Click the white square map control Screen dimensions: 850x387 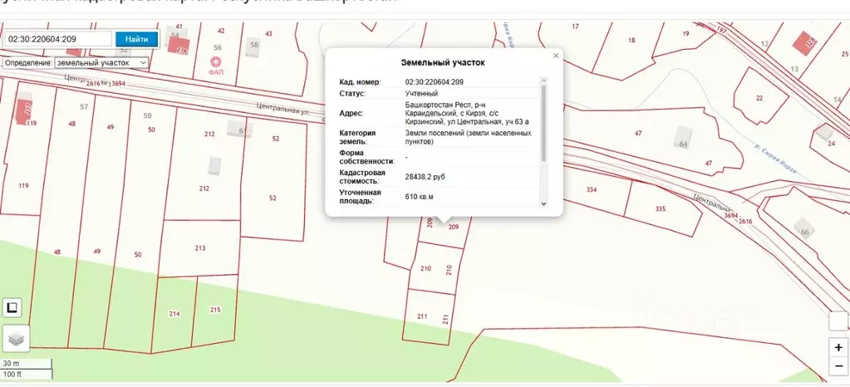838,321
